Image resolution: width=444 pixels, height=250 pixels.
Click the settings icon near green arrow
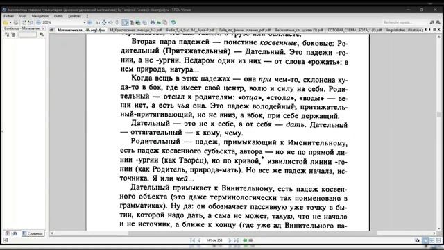tap(165, 22)
